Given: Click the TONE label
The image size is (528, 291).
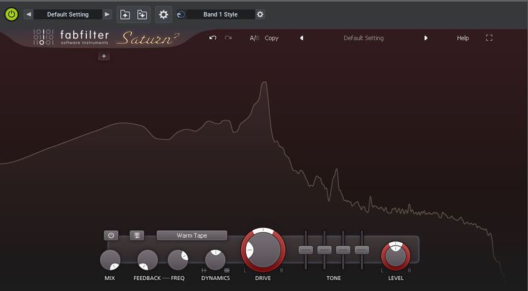Looking at the screenshot, I should tap(334, 278).
